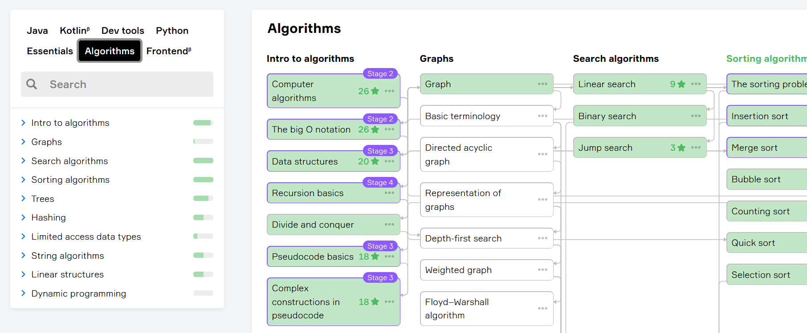Click the Trees progress bar

(203, 199)
